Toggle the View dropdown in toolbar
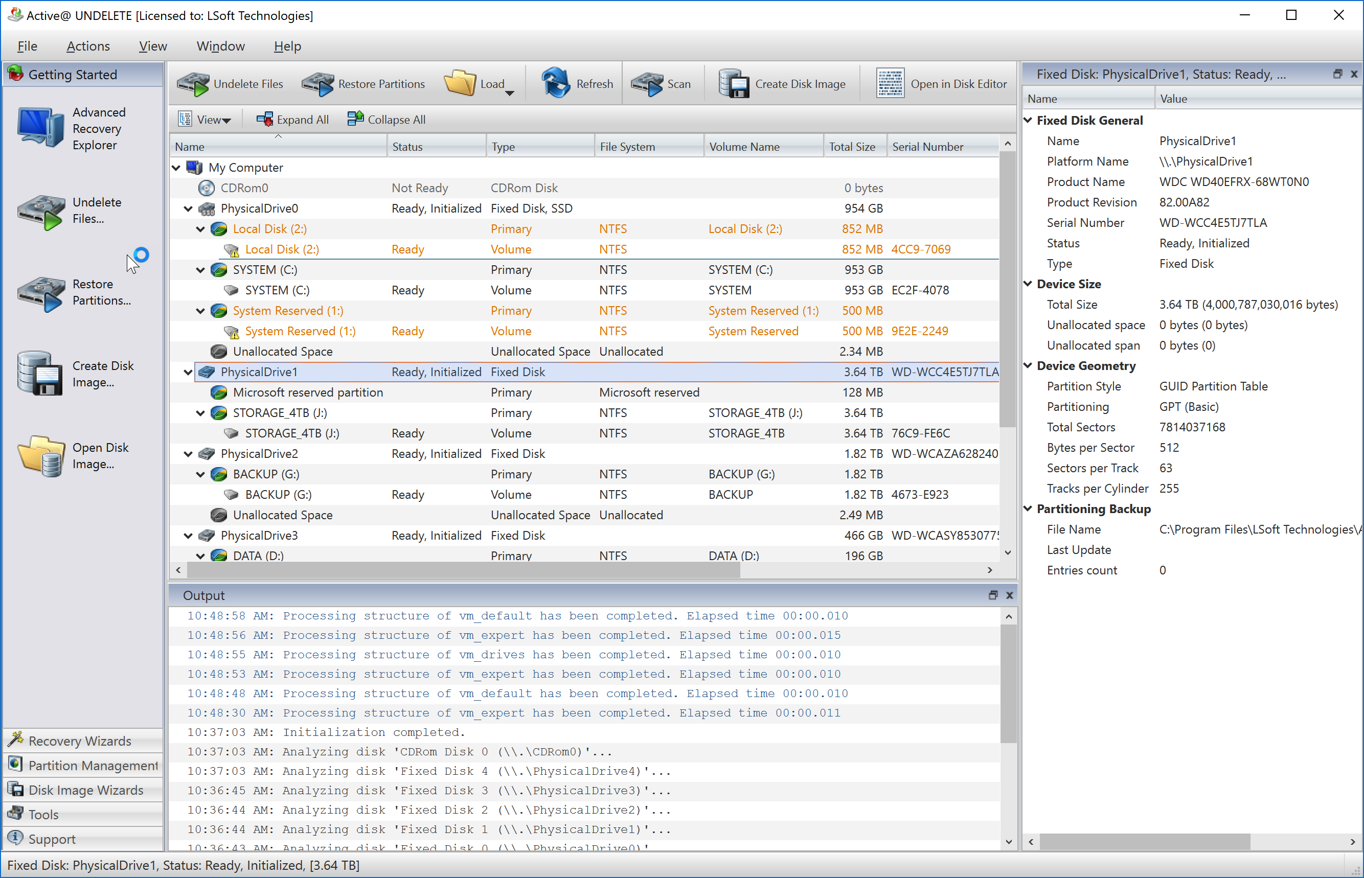 (x=203, y=119)
